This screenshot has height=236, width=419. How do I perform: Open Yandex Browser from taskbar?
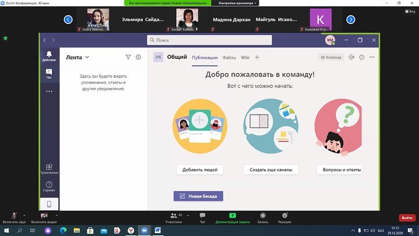coord(131,230)
